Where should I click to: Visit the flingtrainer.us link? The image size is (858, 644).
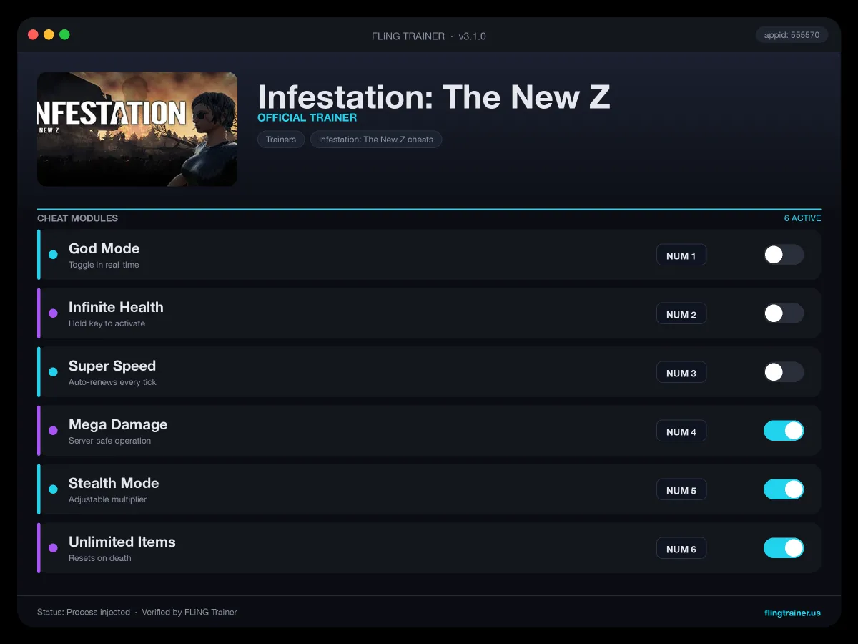(x=792, y=613)
